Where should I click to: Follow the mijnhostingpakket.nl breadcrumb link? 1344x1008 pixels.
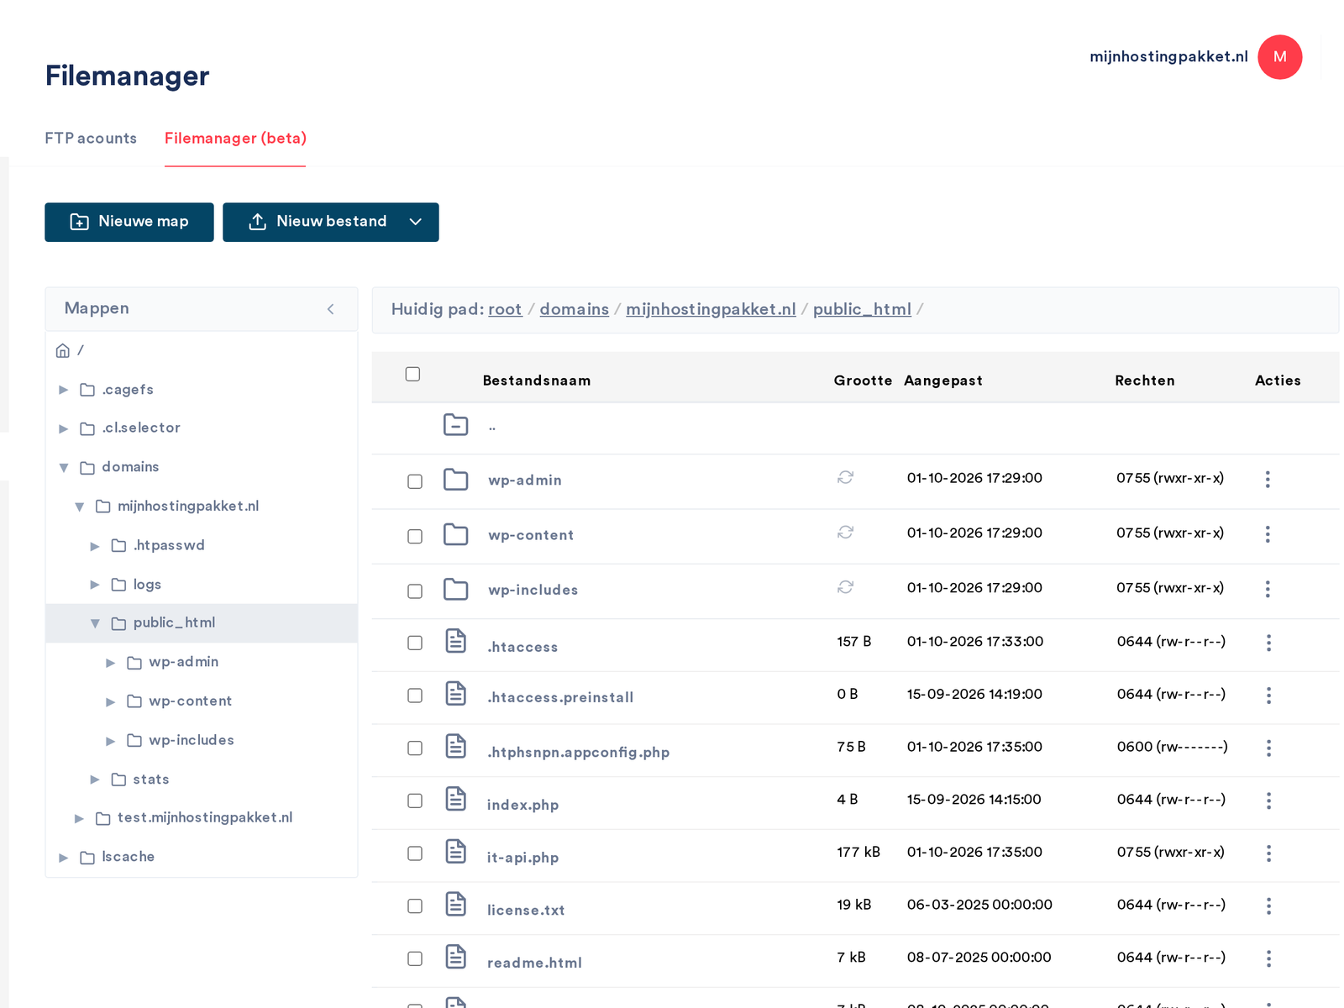point(711,309)
